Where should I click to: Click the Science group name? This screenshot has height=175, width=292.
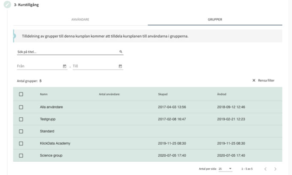(x=51, y=155)
